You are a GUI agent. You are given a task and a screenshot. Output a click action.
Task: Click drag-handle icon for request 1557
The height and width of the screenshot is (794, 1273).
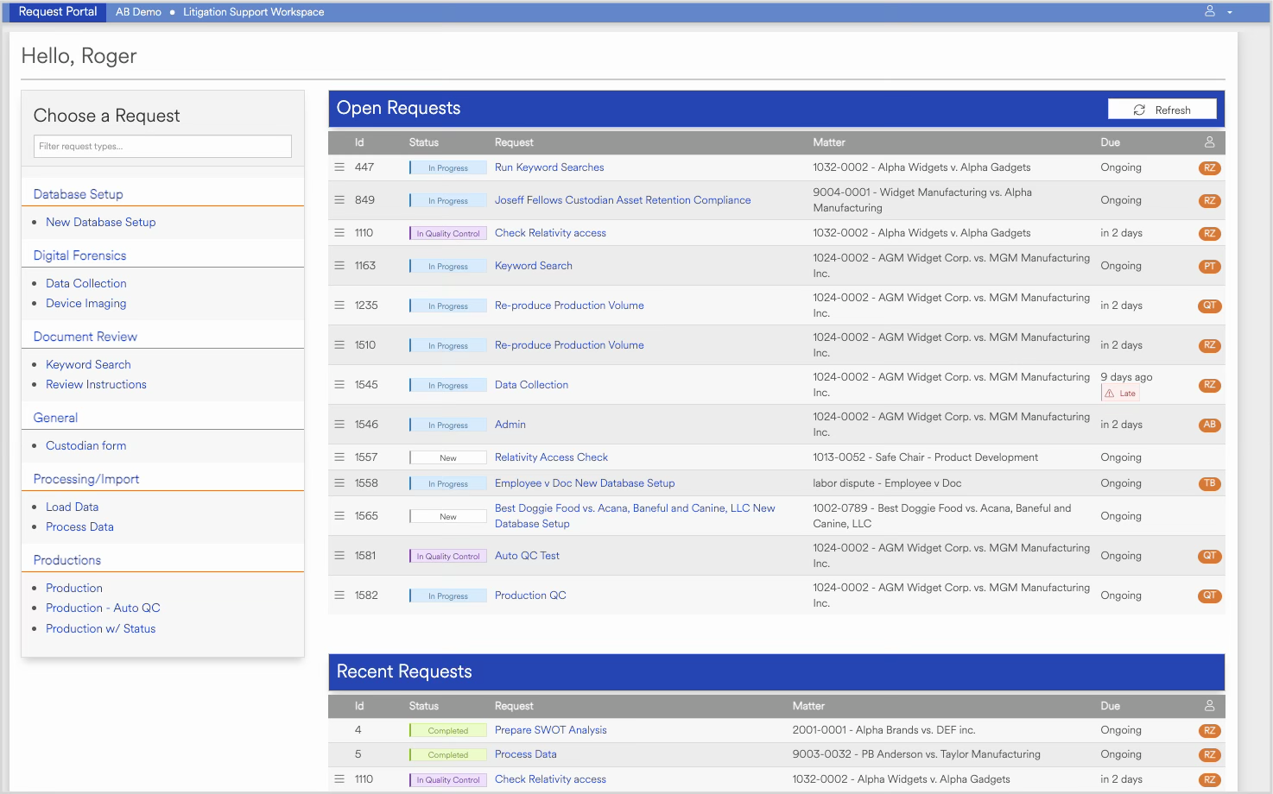point(339,457)
